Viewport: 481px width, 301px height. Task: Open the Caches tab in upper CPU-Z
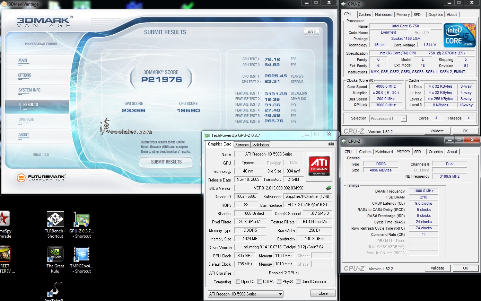pyautogui.click(x=365, y=15)
